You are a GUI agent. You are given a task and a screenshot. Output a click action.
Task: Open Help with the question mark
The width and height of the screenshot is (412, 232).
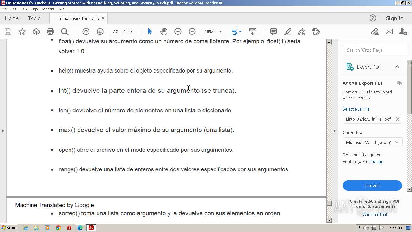(373, 18)
